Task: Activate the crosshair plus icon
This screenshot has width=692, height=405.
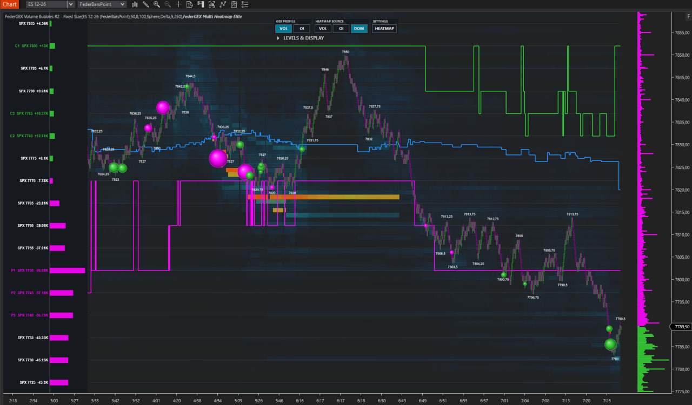Action: tap(178, 4)
